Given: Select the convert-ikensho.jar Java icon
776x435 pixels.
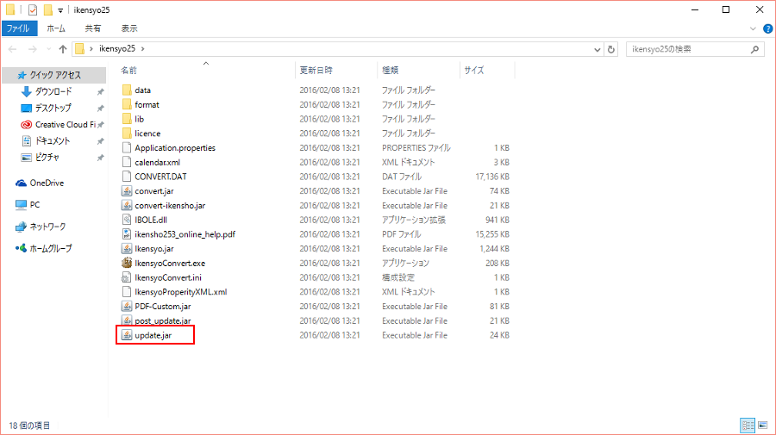Looking at the screenshot, I should pyautogui.click(x=127, y=205).
